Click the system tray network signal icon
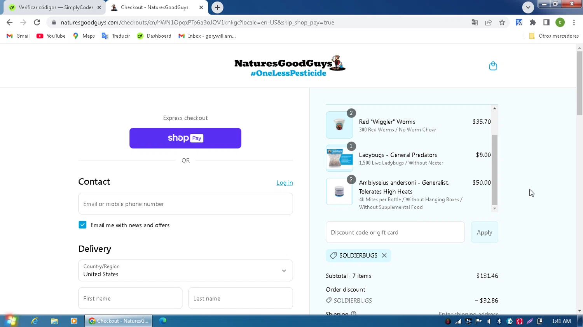Screen dimensions: 583x327 (458, 321)
